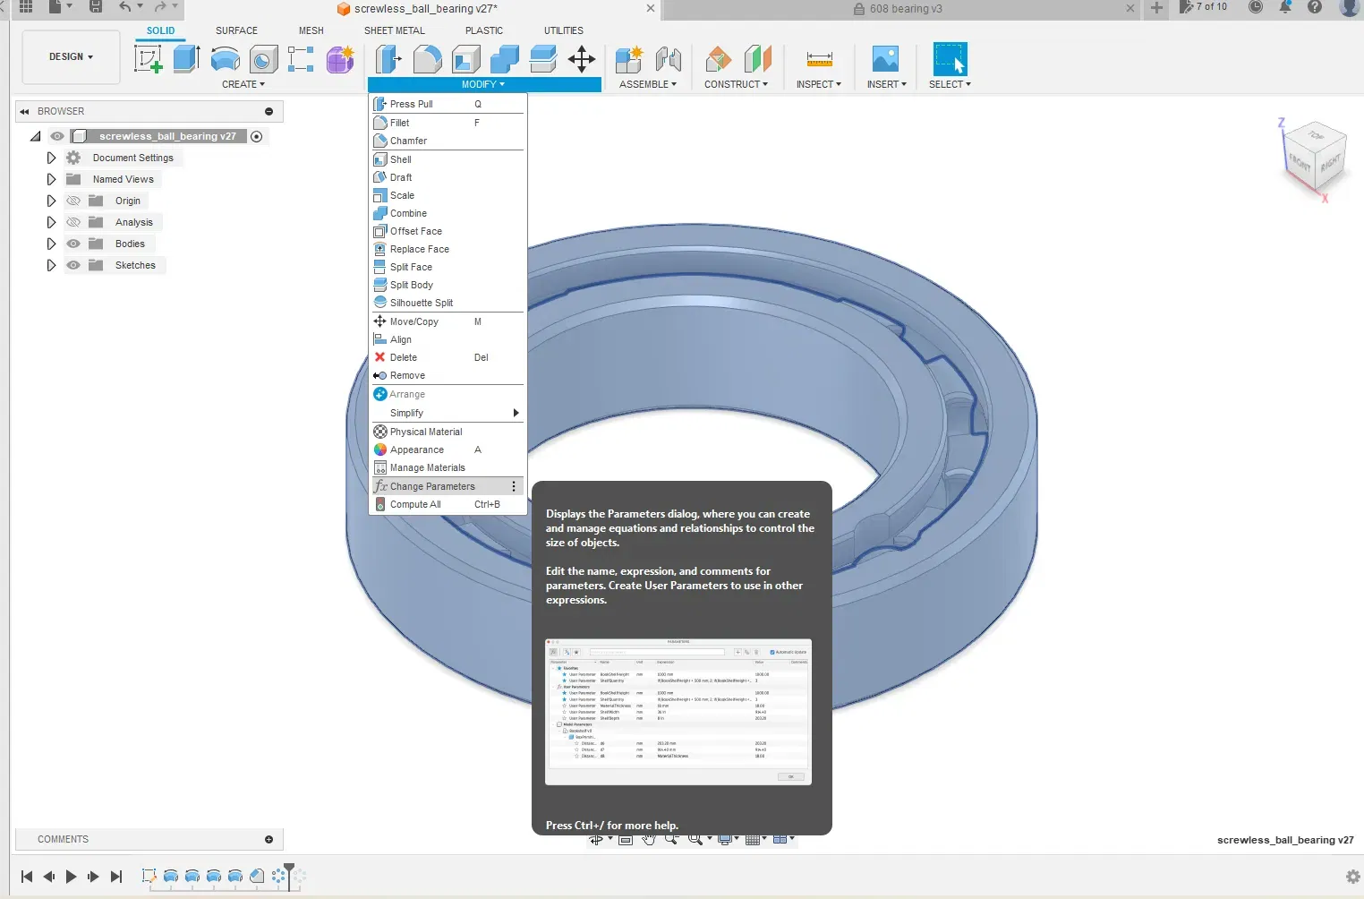The width and height of the screenshot is (1364, 899).
Task: Expand the Named Views node
Action: (x=51, y=179)
